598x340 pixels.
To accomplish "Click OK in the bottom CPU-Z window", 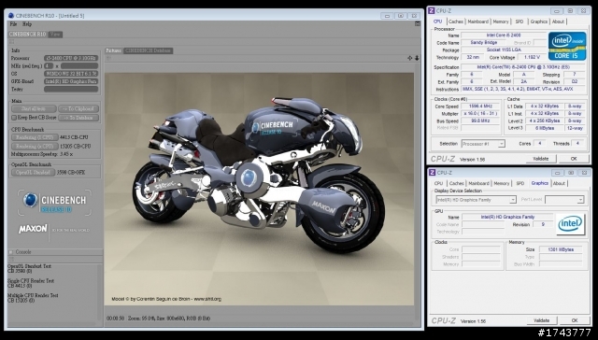I will [575, 320].
